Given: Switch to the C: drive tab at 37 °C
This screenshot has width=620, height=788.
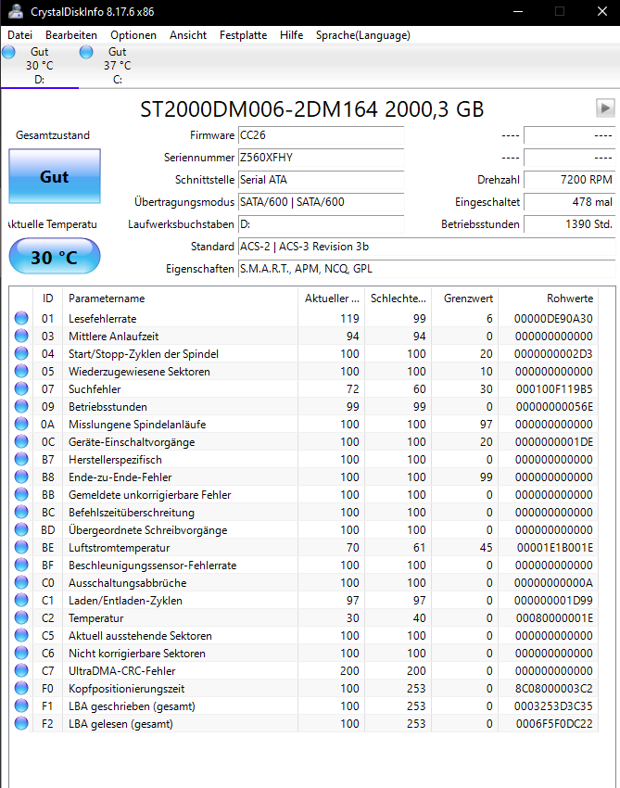Looking at the screenshot, I should pos(117,65).
